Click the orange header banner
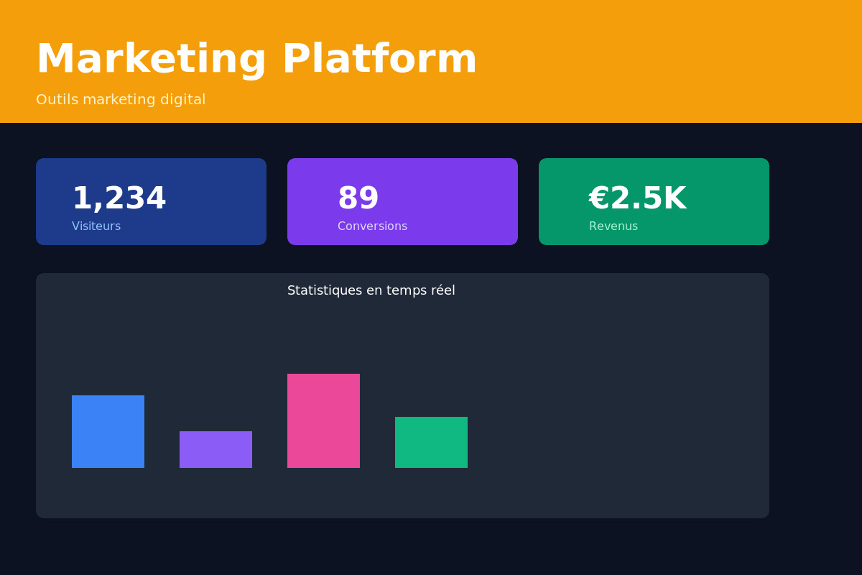The height and width of the screenshot is (575, 862). [x=646, y=61]
